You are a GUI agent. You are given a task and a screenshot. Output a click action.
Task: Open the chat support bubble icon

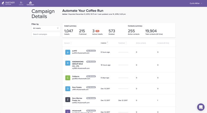pos(201,107)
